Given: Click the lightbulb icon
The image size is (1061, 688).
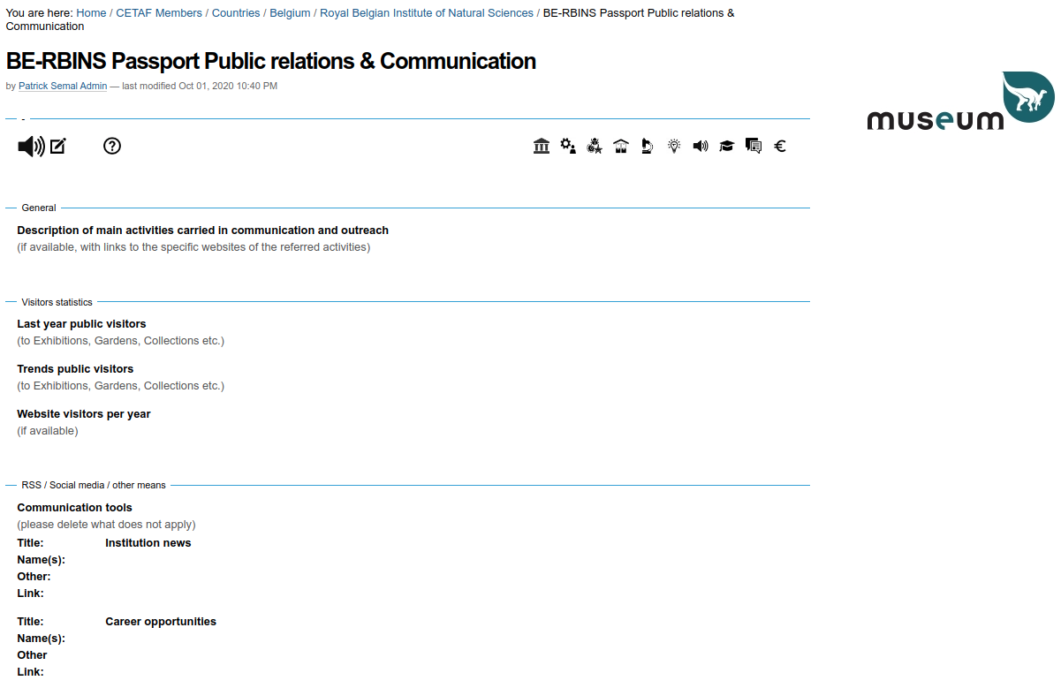Looking at the screenshot, I should (x=674, y=146).
